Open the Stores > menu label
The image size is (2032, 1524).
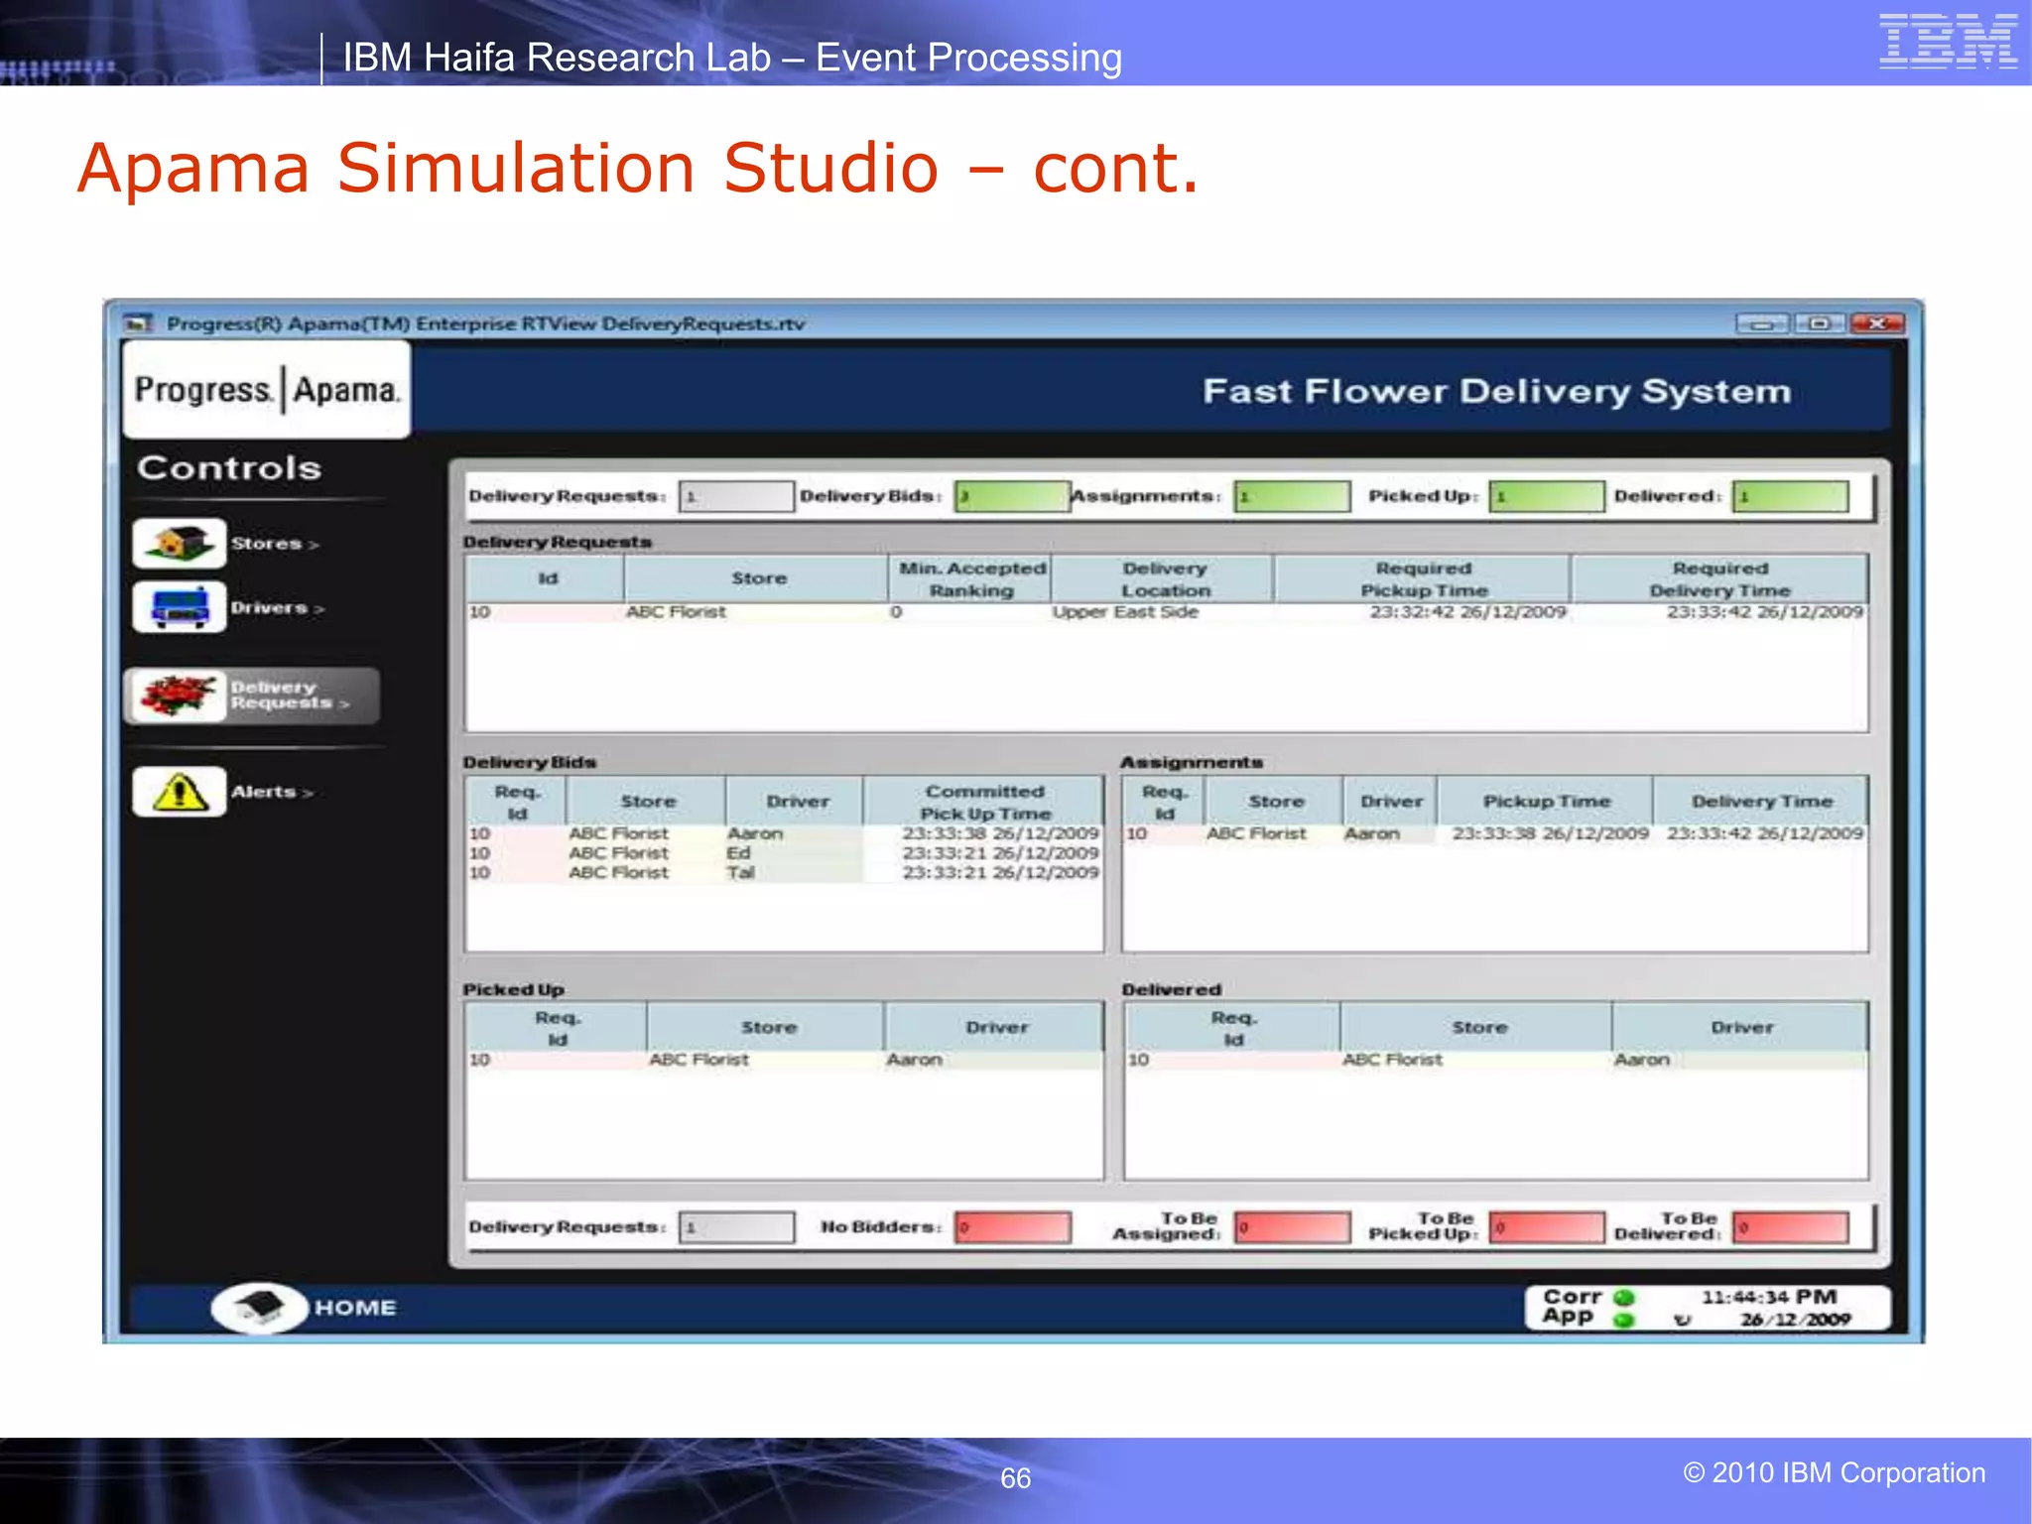click(x=275, y=544)
